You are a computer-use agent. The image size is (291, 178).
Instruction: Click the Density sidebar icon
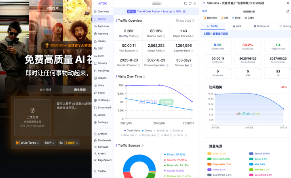95,63
